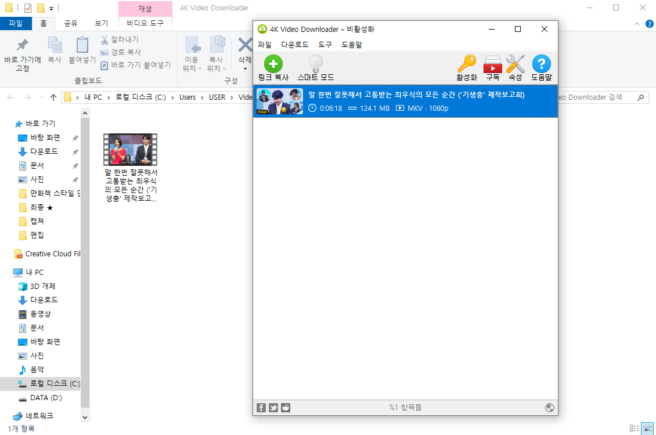The height and width of the screenshot is (435, 656).
Task: Go back with Explorer back arrow
Action: coord(11,97)
